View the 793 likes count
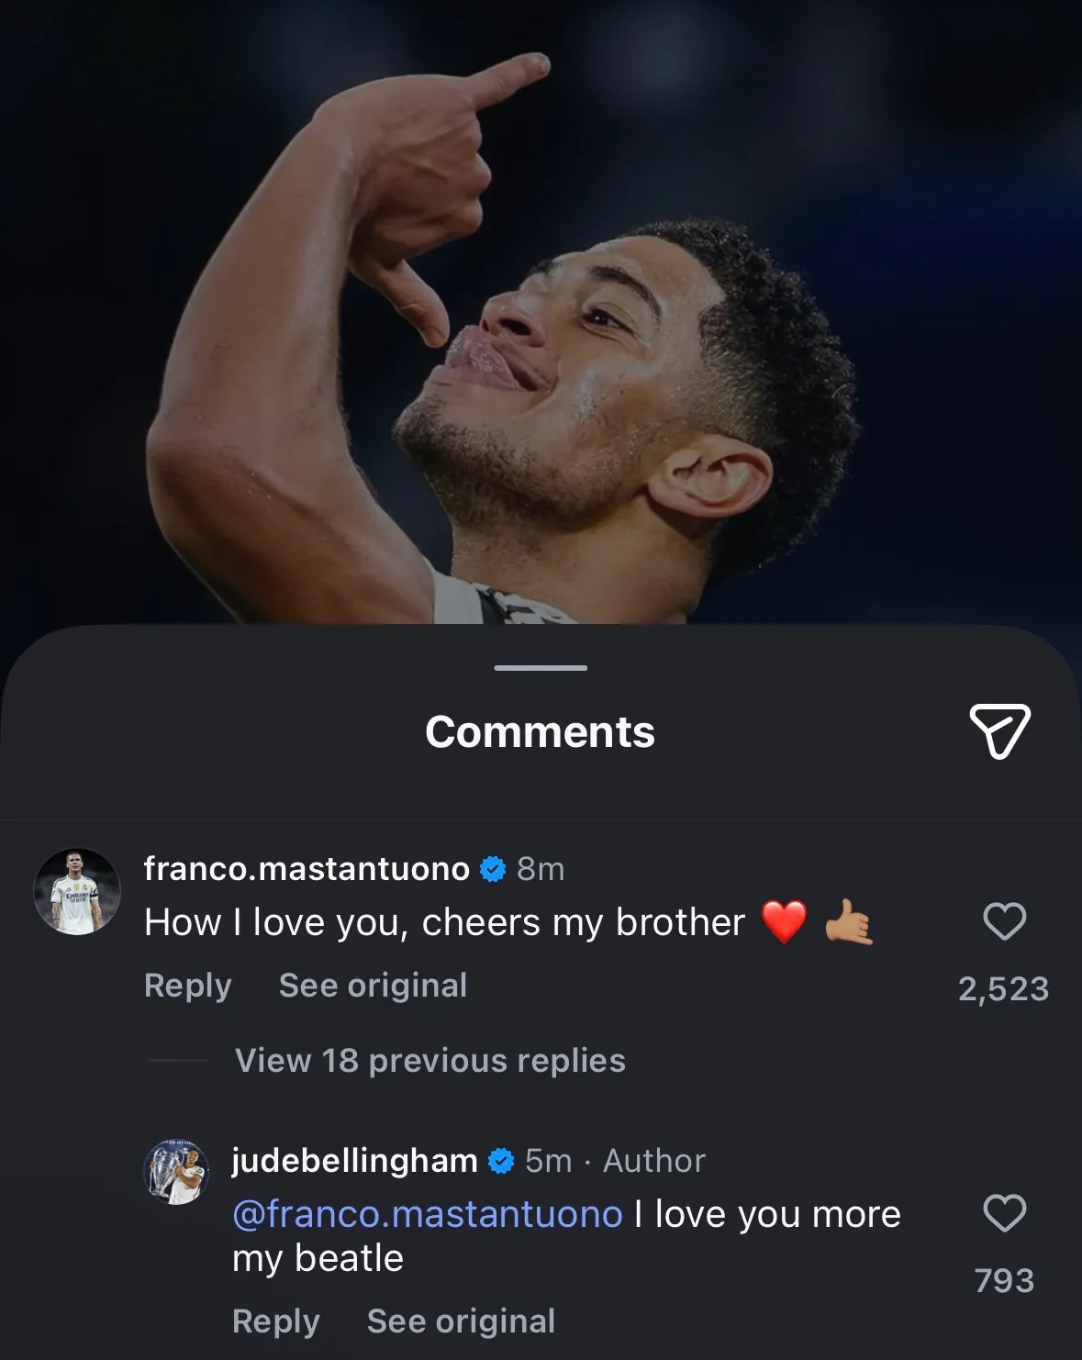 [x=1004, y=1280]
